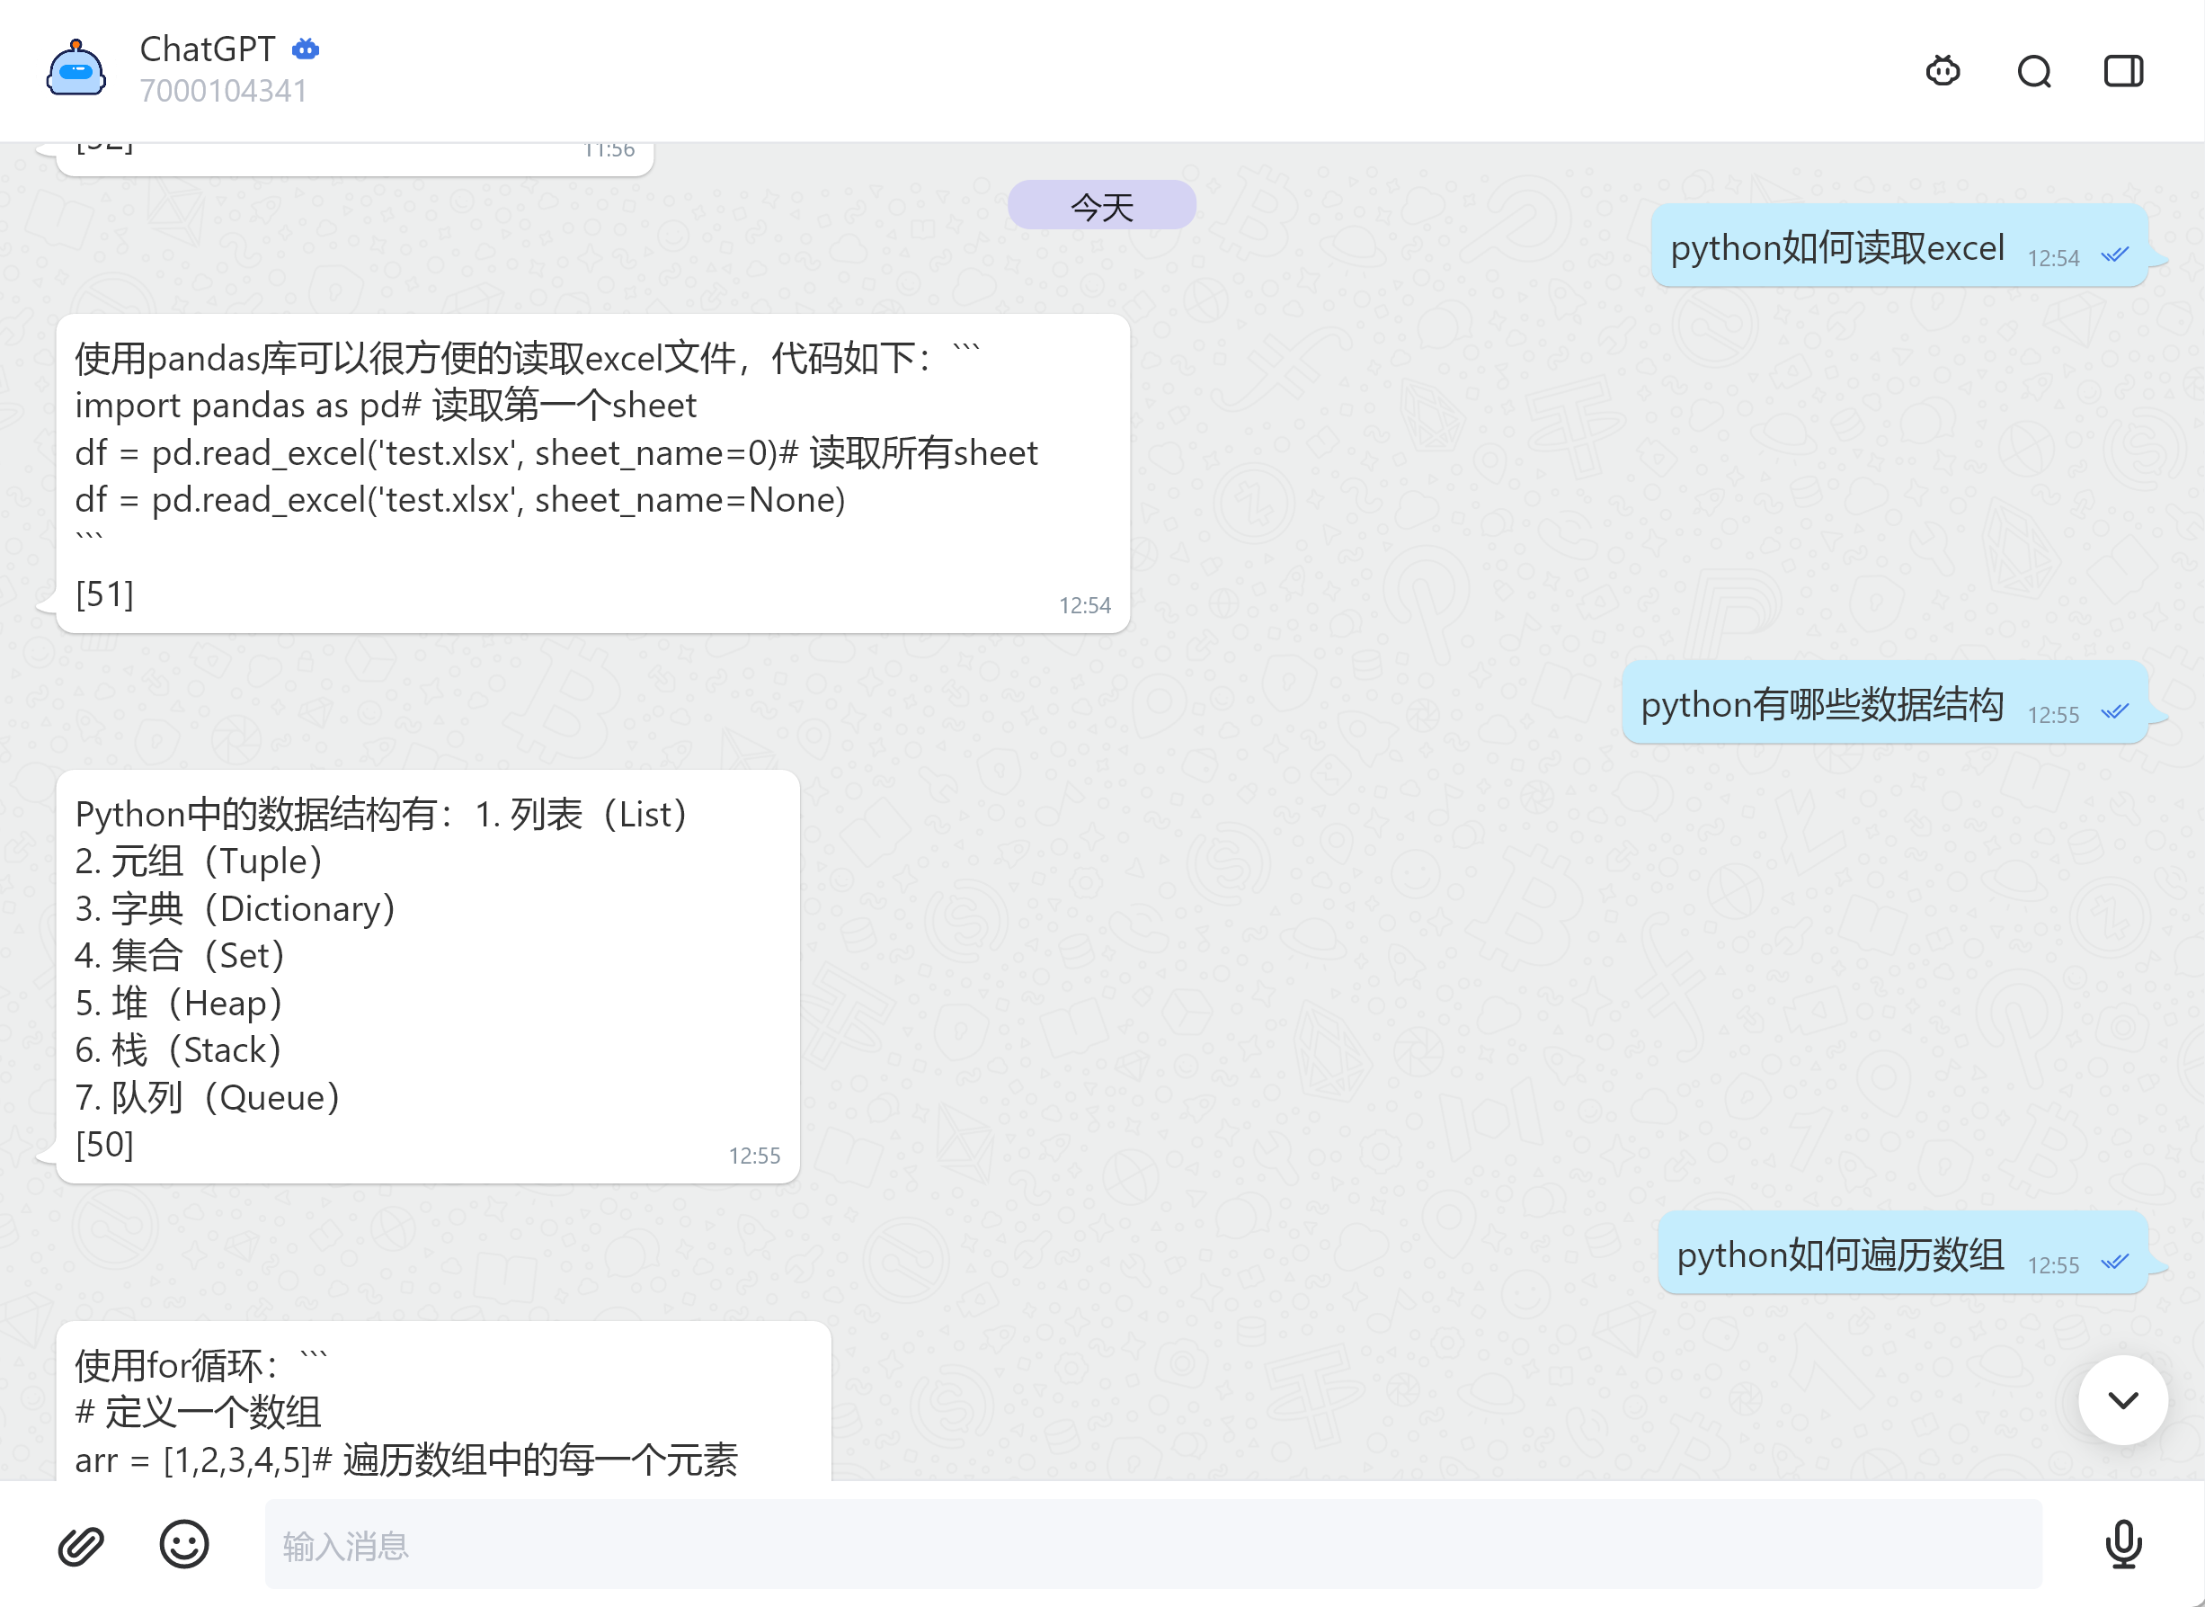The height and width of the screenshot is (1607, 2205).
Task: Click the 今天 date badge
Action: click(1101, 206)
